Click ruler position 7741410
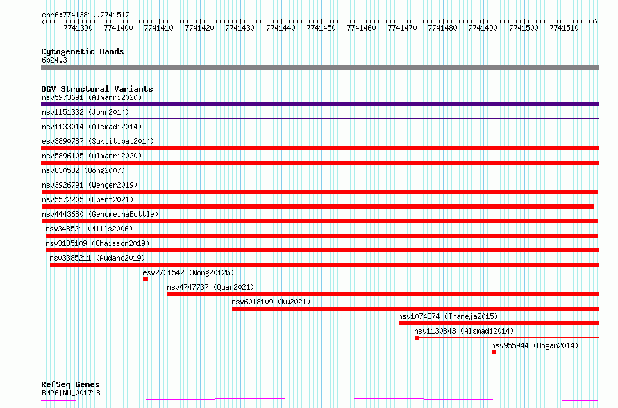The height and width of the screenshot is (408, 618). 159,28
